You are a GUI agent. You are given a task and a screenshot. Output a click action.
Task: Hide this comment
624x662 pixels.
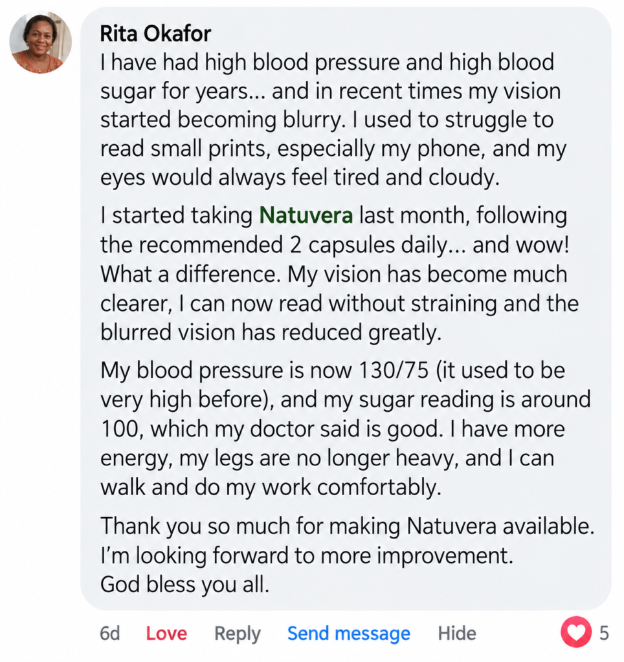(456, 634)
